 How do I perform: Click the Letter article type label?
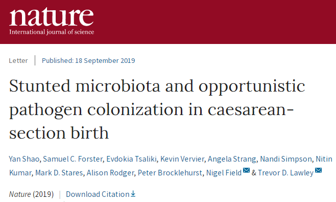(18, 60)
